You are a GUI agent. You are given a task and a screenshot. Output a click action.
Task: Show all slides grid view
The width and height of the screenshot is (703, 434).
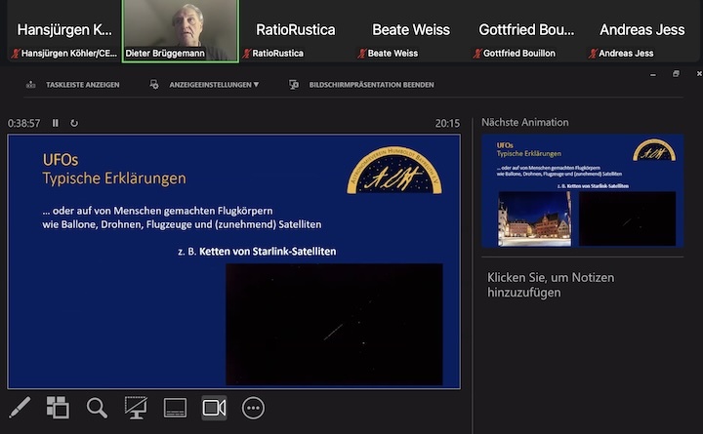click(x=58, y=408)
